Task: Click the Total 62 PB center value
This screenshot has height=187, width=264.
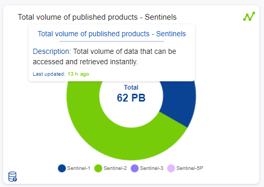Action: point(131,94)
